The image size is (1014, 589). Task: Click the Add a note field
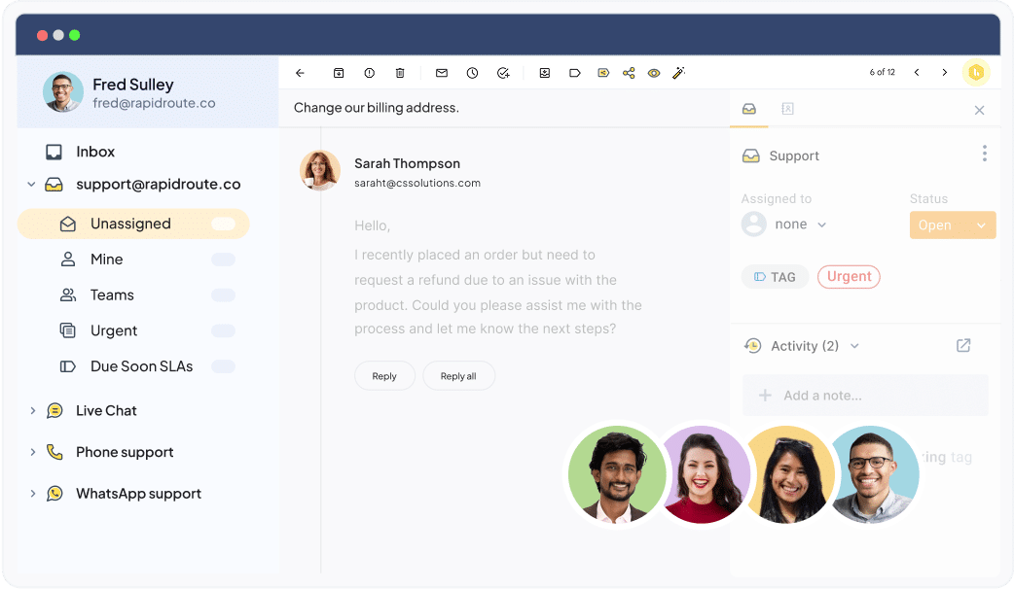pyautogui.click(x=864, y=396)
